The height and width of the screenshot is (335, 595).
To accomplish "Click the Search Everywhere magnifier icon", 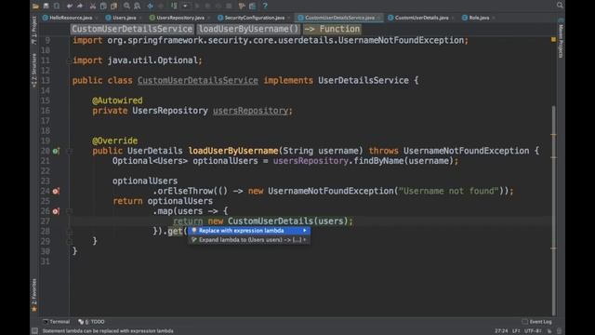I will tap(560, 5).
